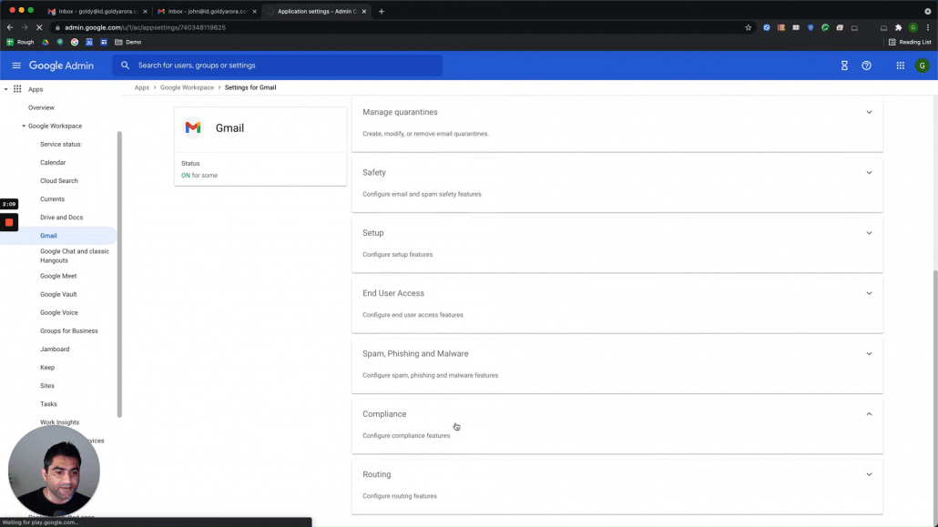
Task: Open the Rough bookmark
Action: 20,42
